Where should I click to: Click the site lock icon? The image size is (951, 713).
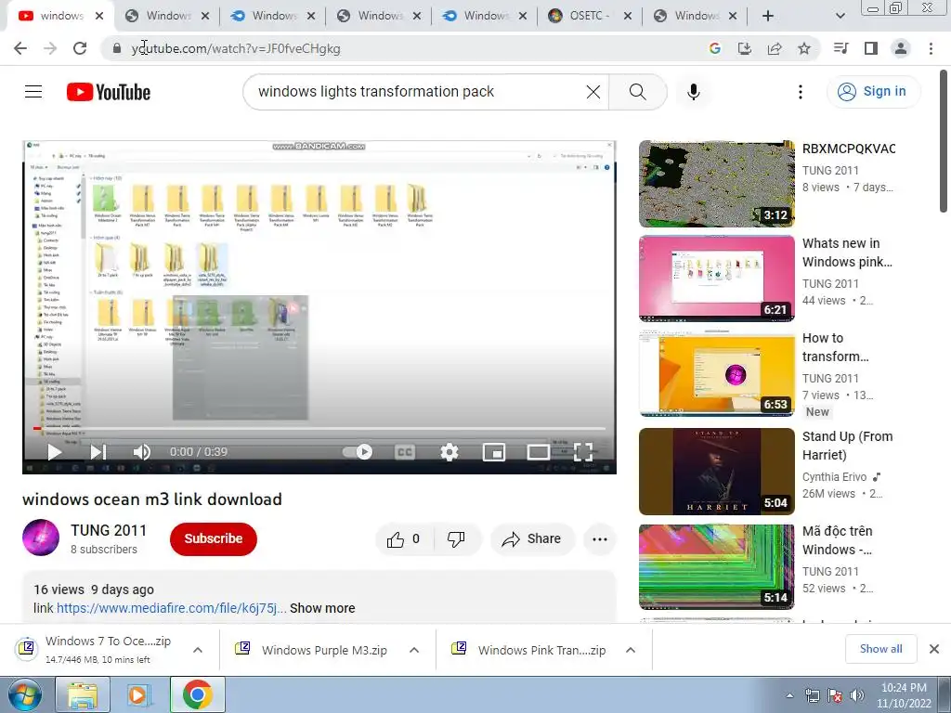point(117,48)
